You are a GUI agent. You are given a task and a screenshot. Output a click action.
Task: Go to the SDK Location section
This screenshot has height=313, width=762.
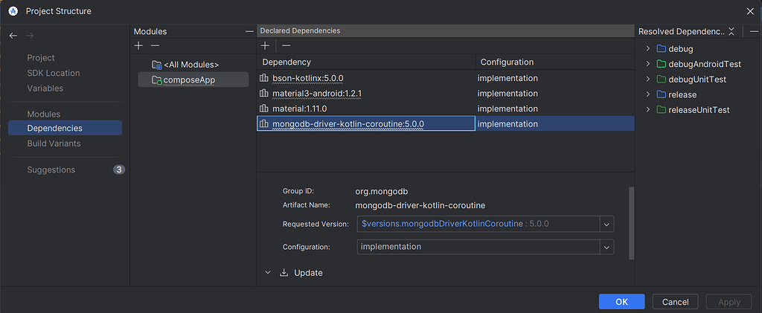54,73
